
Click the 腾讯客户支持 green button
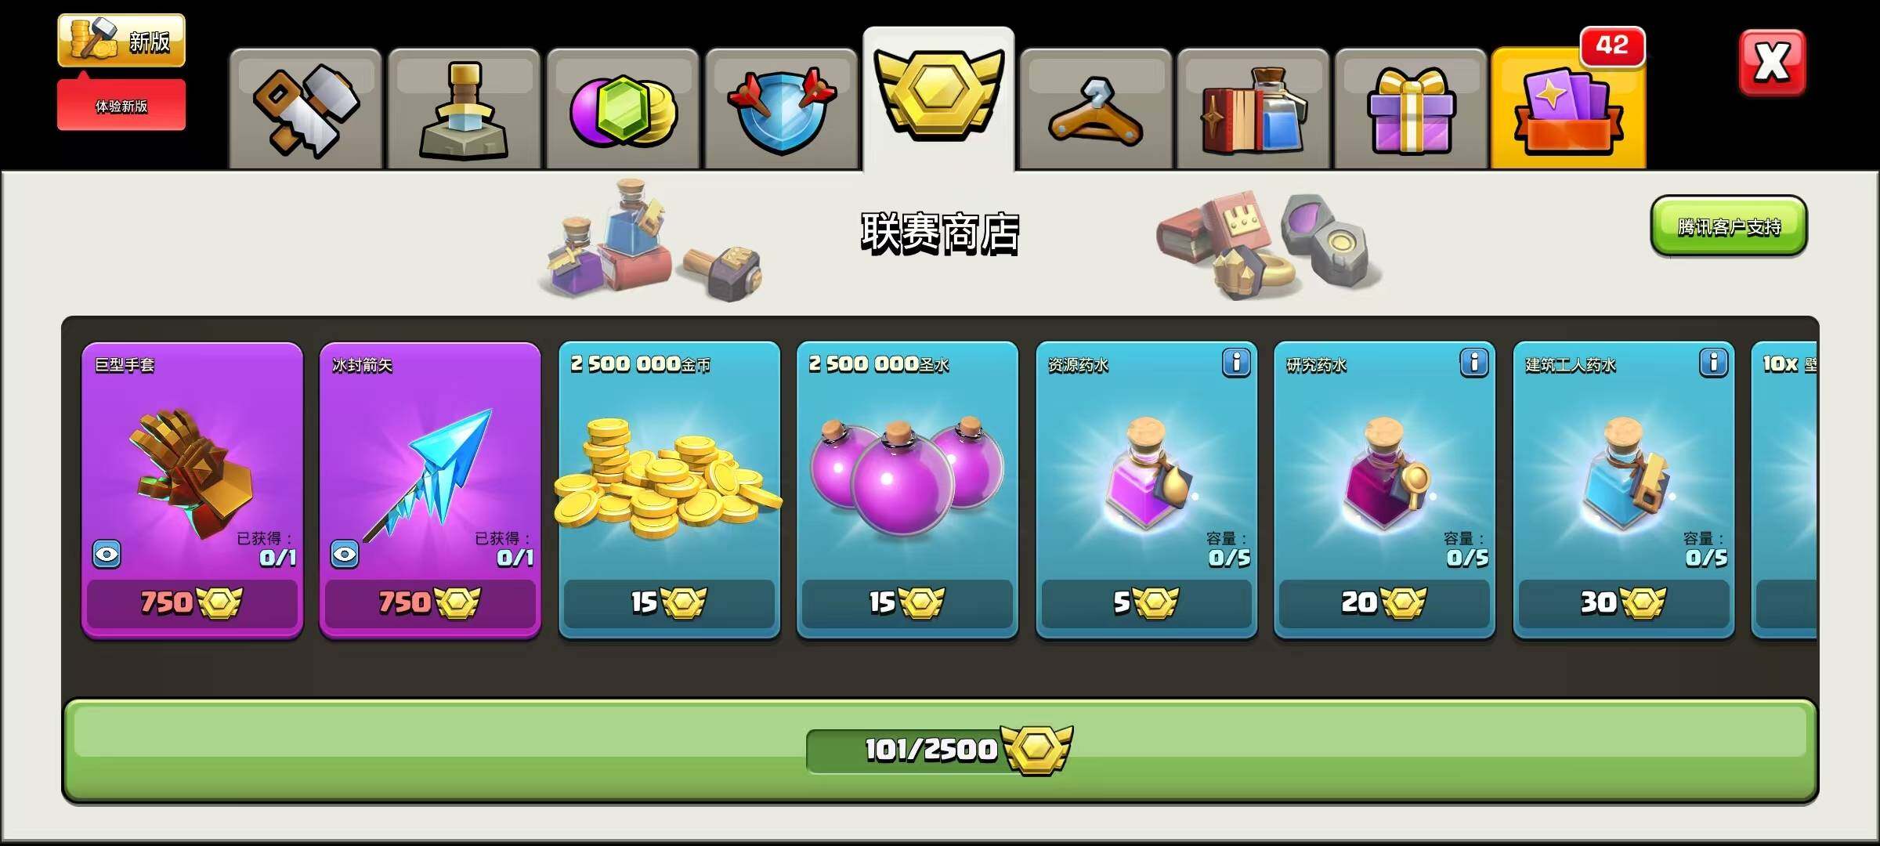pyautogui.click(x=1729, y=226)
